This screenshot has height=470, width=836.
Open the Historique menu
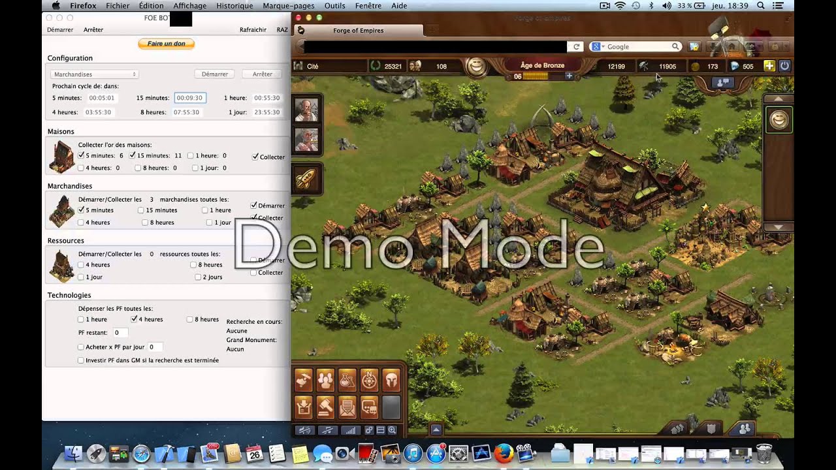coord(234,6)
